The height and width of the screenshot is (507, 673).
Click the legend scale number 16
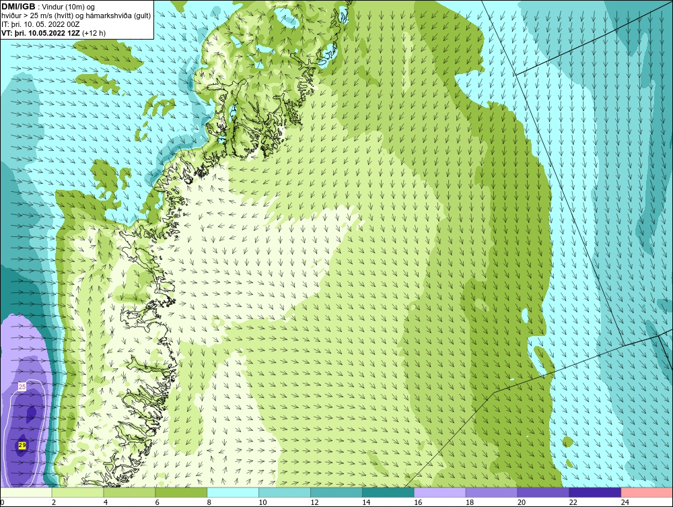pos(418,502)
